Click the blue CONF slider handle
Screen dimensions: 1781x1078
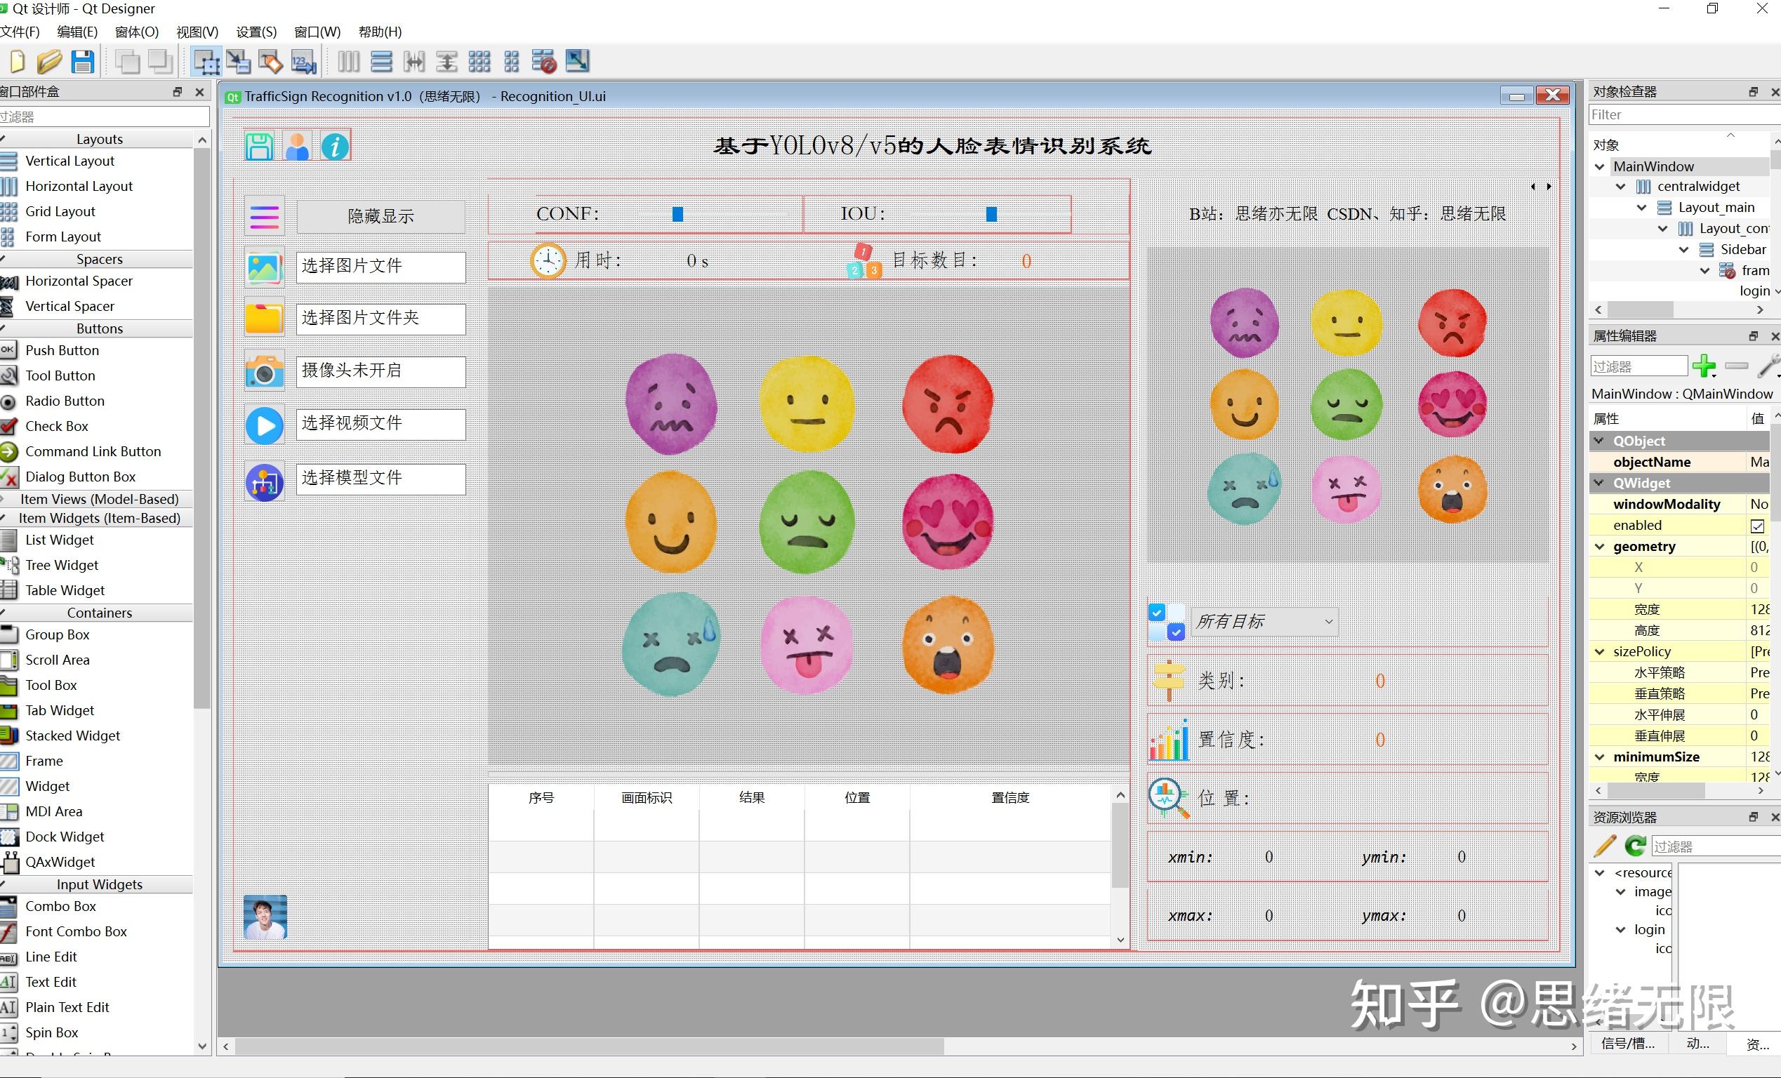tap(677, 214)
